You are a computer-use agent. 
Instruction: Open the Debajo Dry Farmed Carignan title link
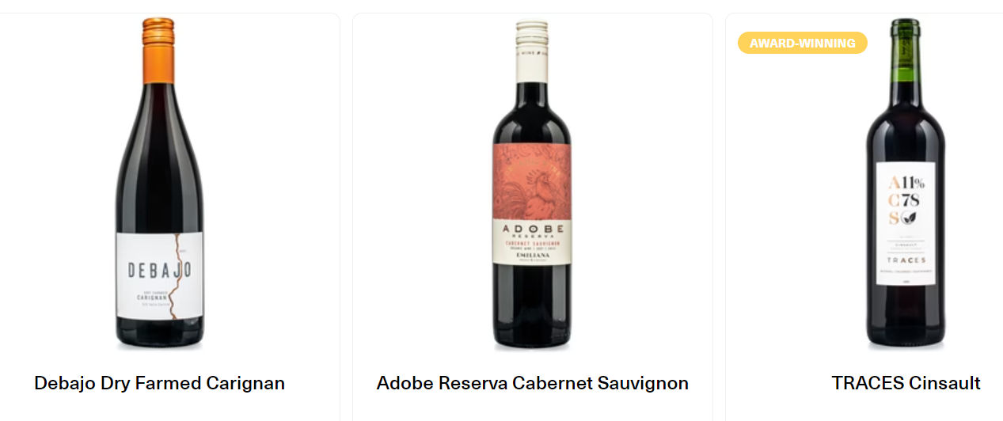pos(159,384)
